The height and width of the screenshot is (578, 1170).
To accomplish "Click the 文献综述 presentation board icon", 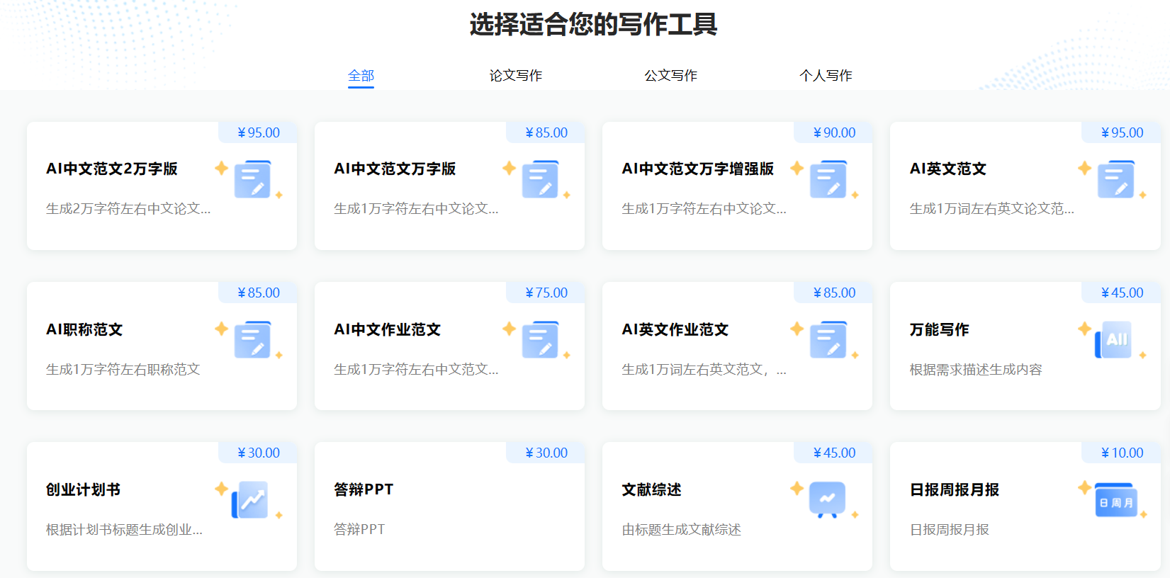I will pyautogui.click(x=827, y=500).
